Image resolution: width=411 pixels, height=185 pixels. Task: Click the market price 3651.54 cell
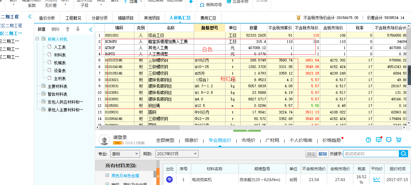tap(306, 60)
